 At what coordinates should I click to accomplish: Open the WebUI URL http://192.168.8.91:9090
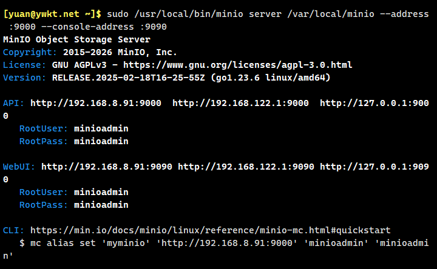(x=107, y=167)
